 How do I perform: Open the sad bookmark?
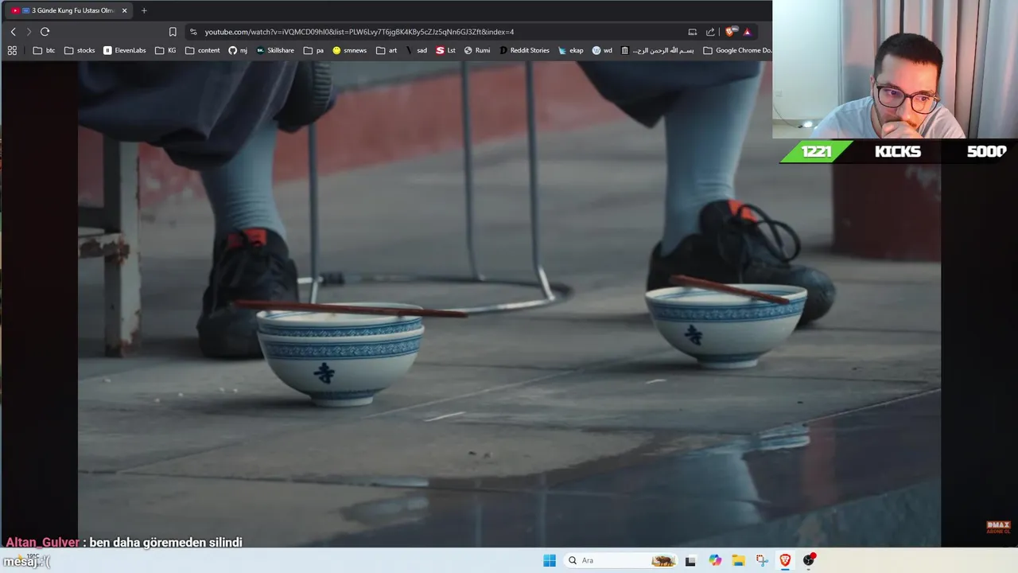417,50
